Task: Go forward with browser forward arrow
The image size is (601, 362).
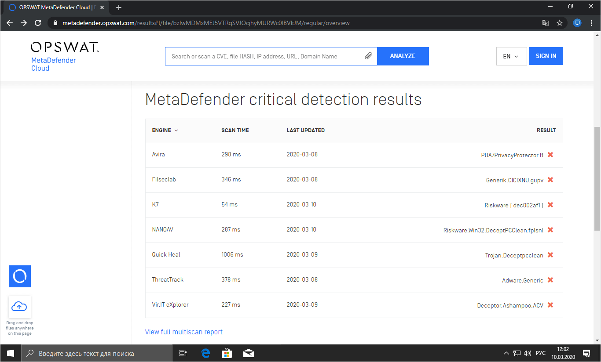Action: click(x=24, y=23)
